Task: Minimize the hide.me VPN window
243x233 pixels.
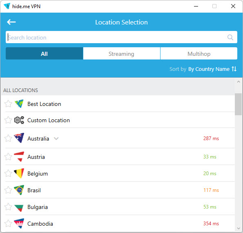Action: pos(196,7)
